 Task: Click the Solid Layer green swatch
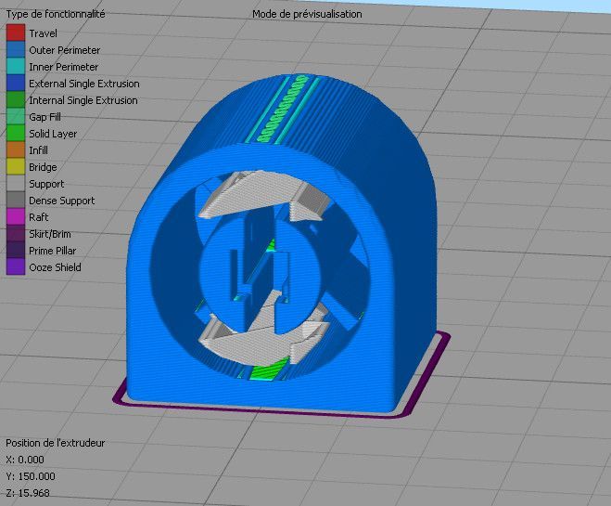[x=16, y=134]
